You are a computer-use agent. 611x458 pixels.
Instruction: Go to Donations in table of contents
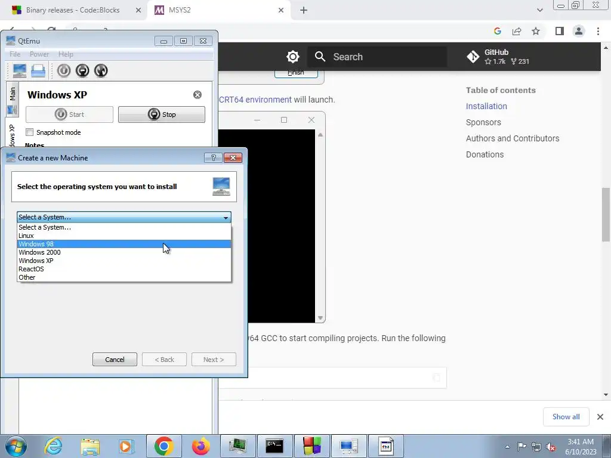(485, 154)
